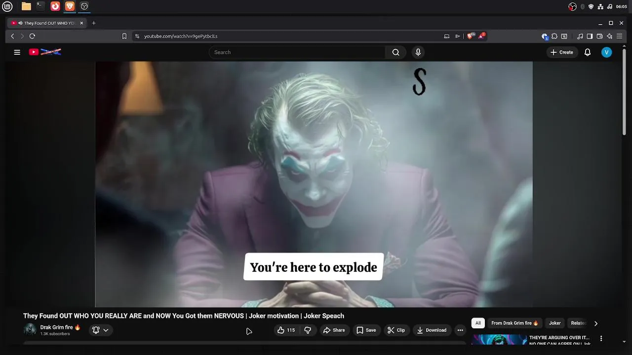Click the video title text
The width and height of the screenshot is (632, 355).
pos(184,316)
